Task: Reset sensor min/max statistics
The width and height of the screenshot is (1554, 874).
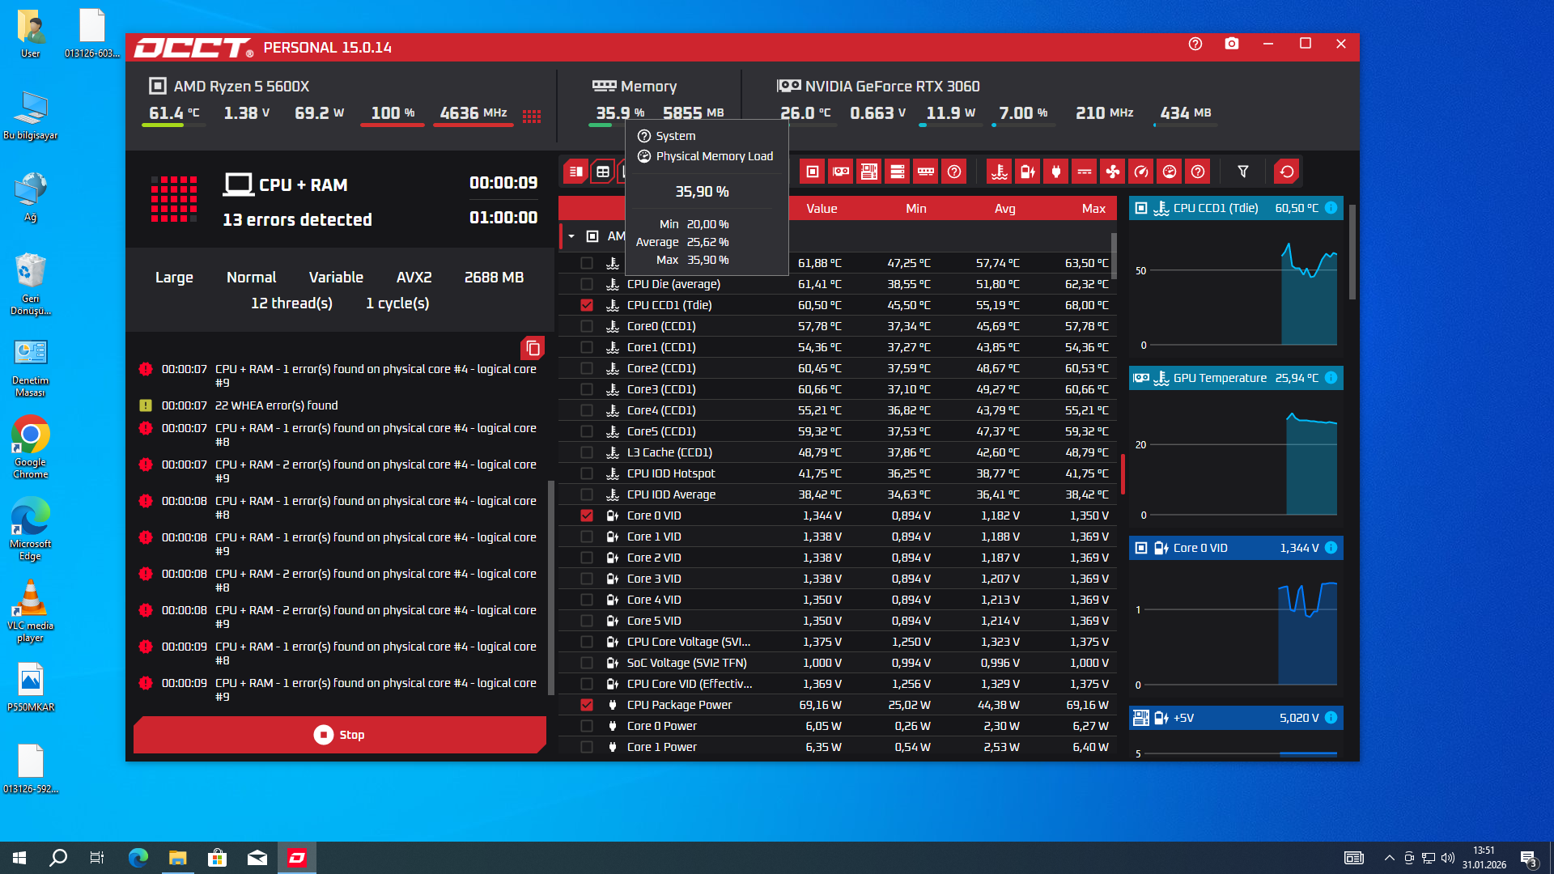Action: pyautogui.click(x=1287, y=172)
